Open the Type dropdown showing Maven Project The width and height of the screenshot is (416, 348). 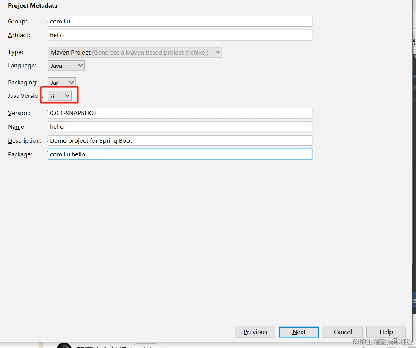click(135, 52)
